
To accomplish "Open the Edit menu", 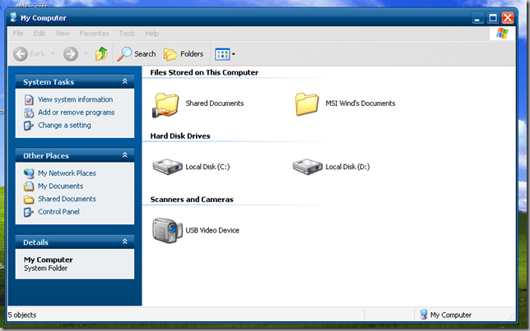I will (x=39, y=34).
